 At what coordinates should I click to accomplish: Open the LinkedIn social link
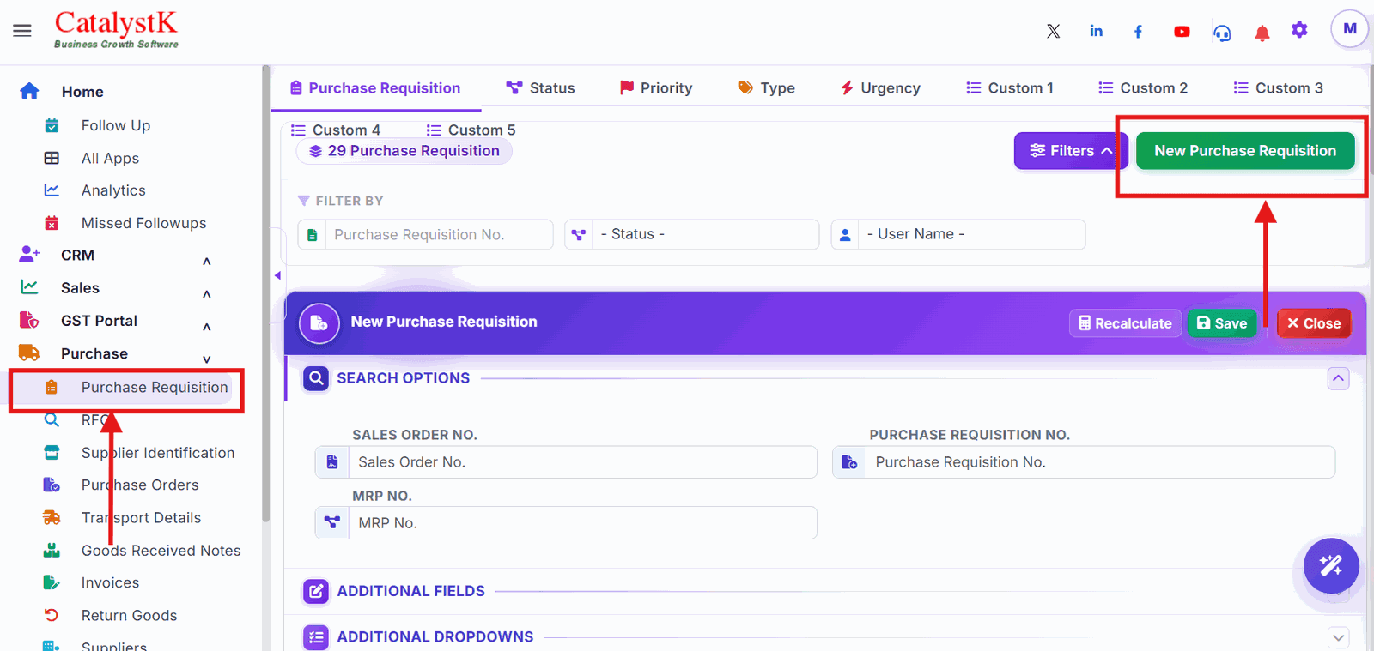pyautogui.click(x=1097, y=31)
